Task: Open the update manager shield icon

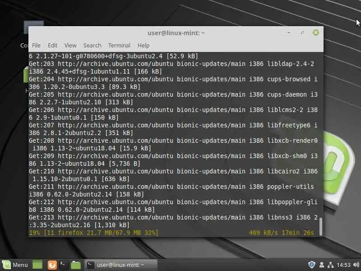Action: pyautogui.click(x=311, y=265)
